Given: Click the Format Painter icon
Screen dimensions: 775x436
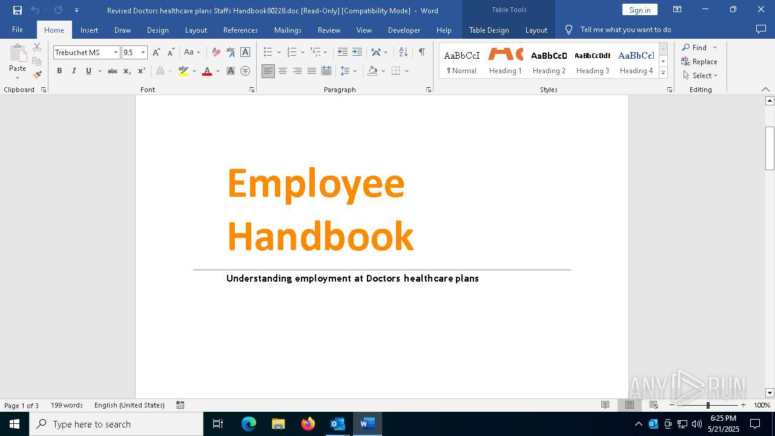Looking at the screenshot, I should pyautogui.click(x=37, y=75).
